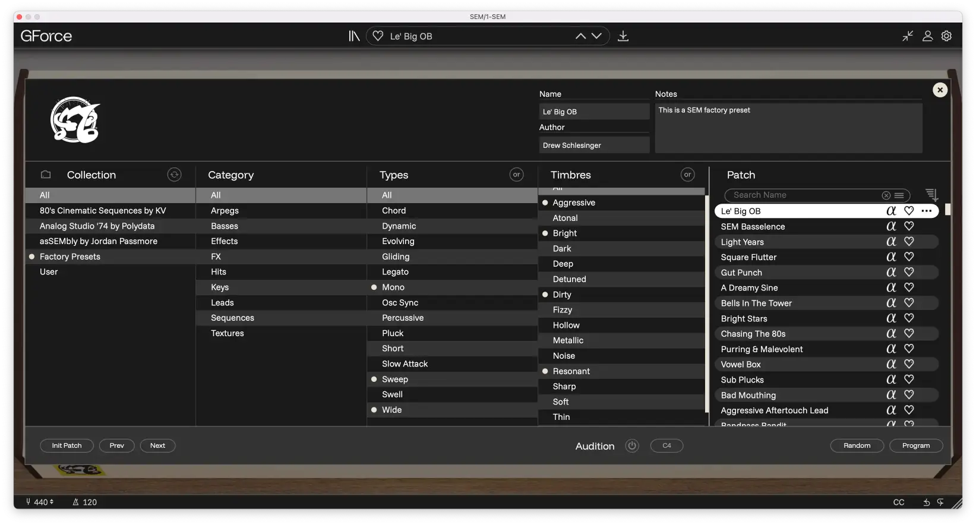Click the Program button
This screenshot has height=525, width=976.
916,446
